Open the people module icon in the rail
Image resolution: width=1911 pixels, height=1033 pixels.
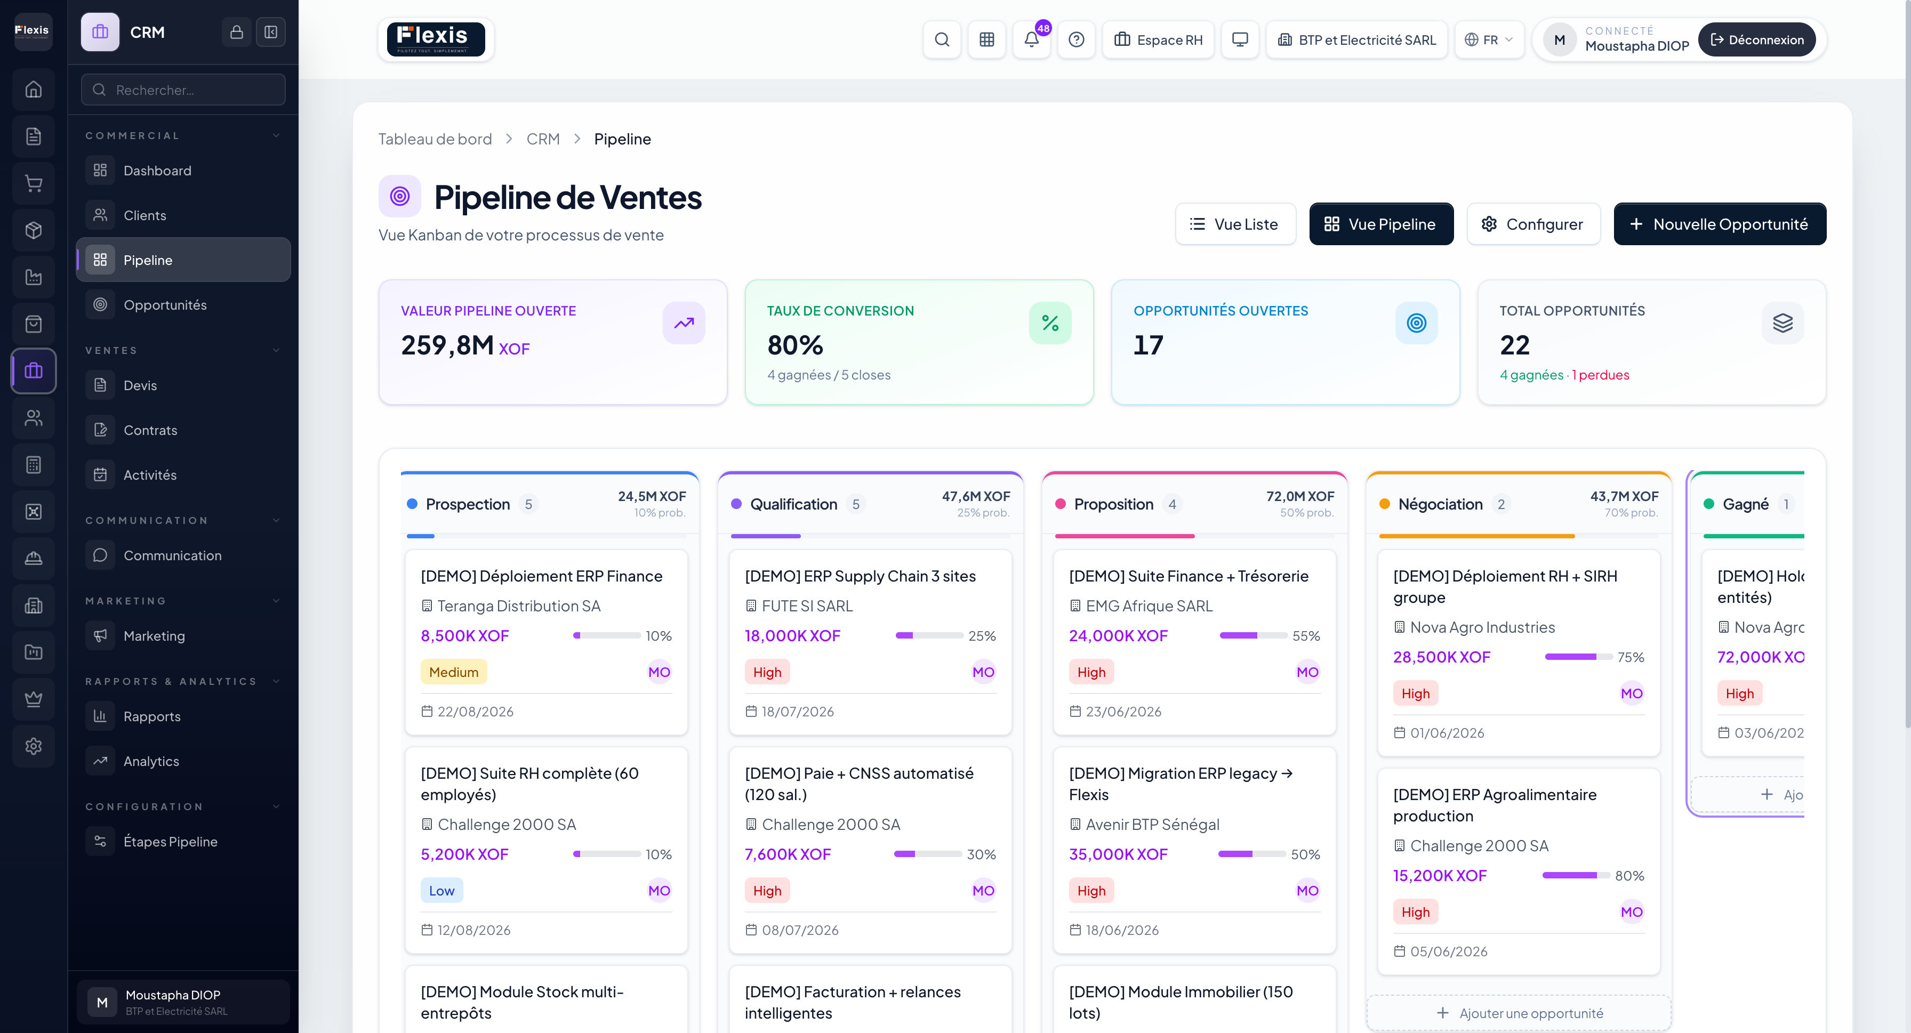34,418
